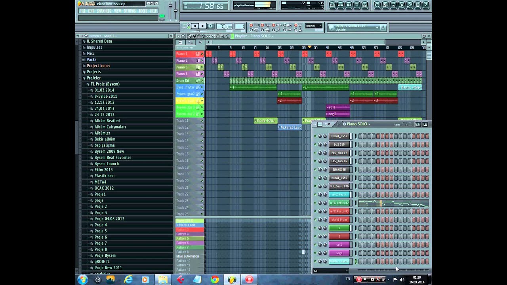Click the Undo history toolbar icon
The image size is (507, 285).
coord(377,5)
